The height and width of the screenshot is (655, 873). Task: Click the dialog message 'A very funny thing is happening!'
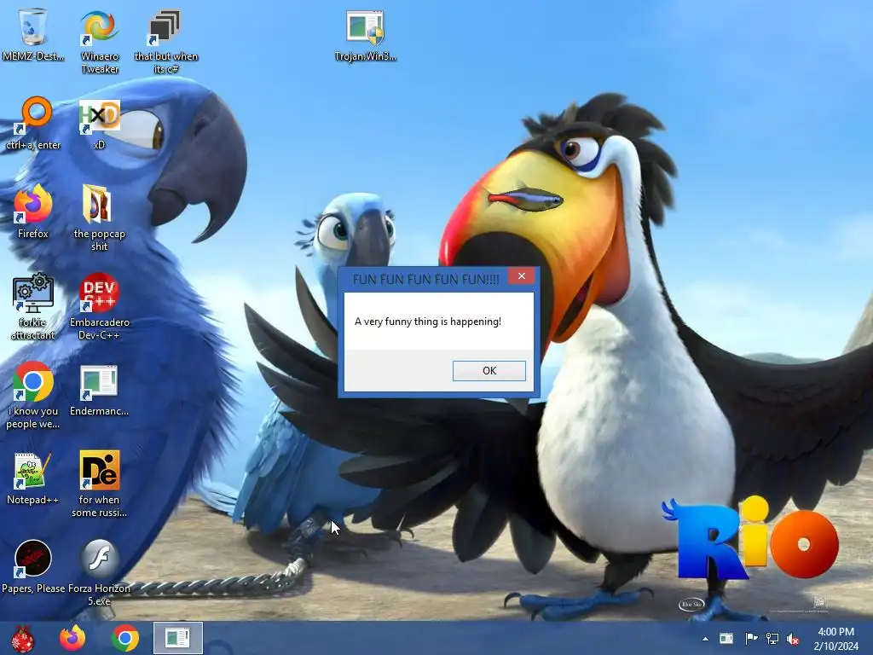(x=428, y=322)
